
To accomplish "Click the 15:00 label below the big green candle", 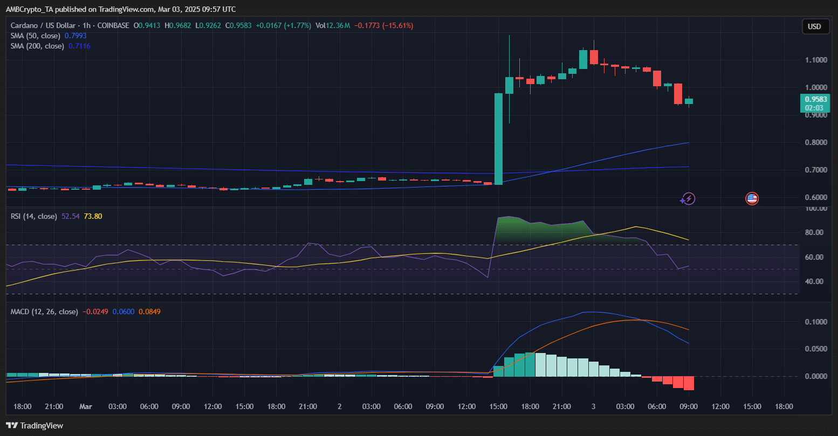I will pyautogui.click(x=498, y=406).
